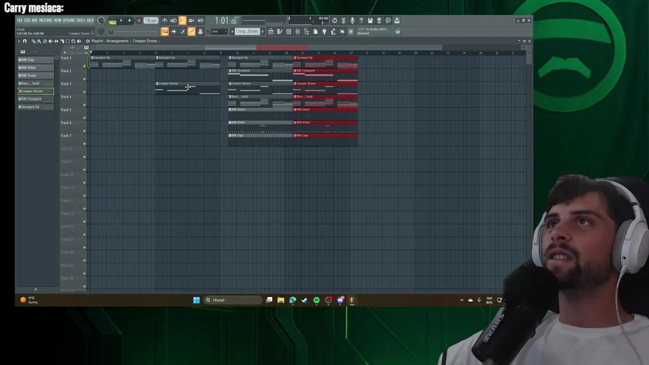Toggle the auto-scroll arrow button
The width and height of the screenshot is (649, 365).
(x=173, y=31)
